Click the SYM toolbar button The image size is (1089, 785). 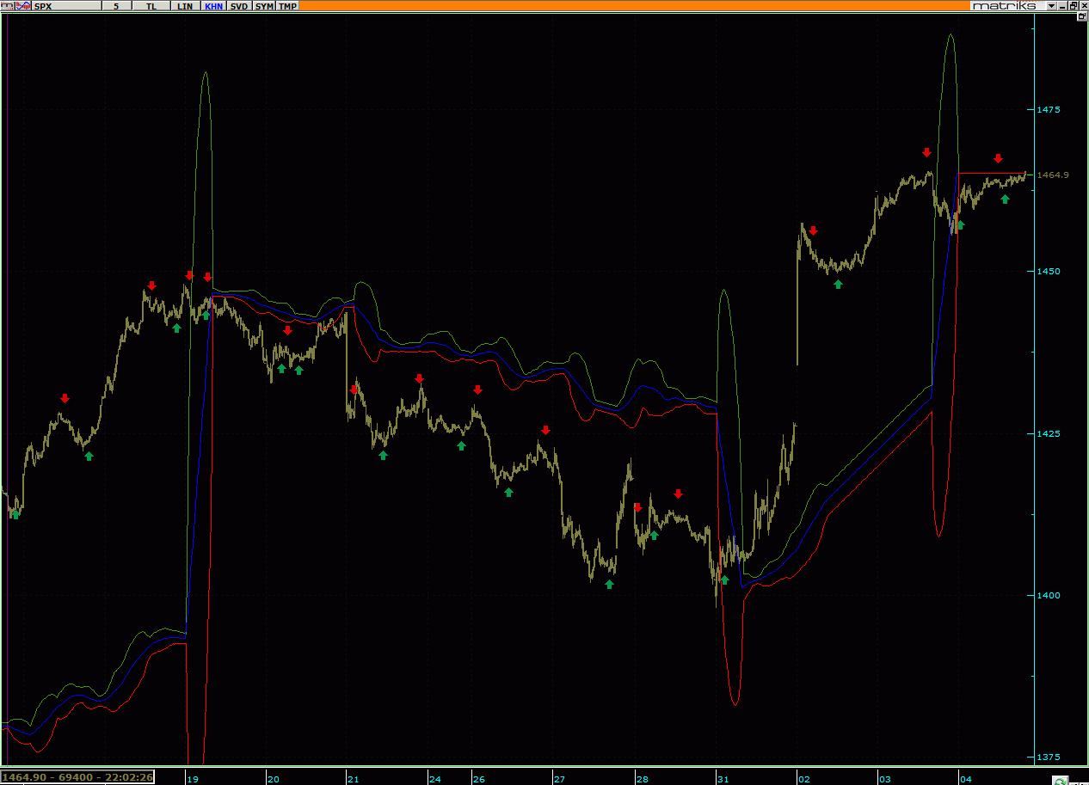(264, 5)
